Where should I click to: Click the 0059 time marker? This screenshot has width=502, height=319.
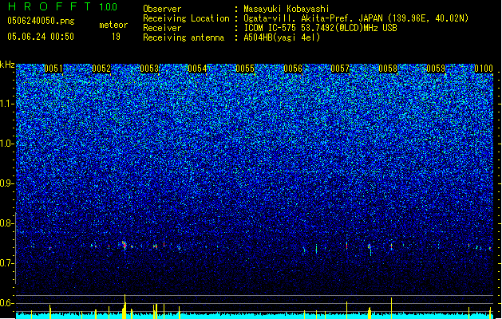pos(436,69)
